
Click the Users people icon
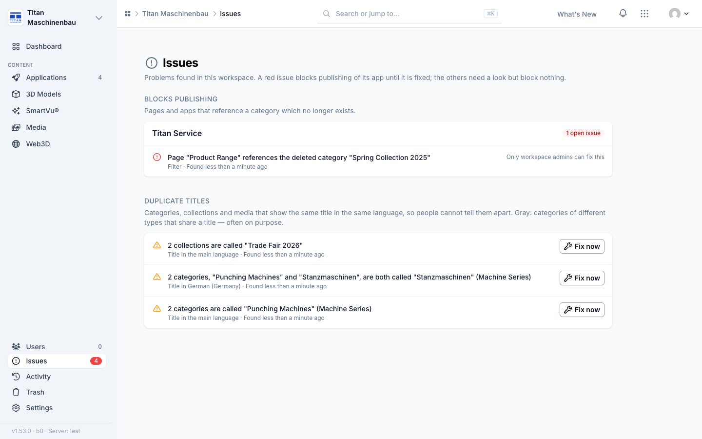click(16, 347)
